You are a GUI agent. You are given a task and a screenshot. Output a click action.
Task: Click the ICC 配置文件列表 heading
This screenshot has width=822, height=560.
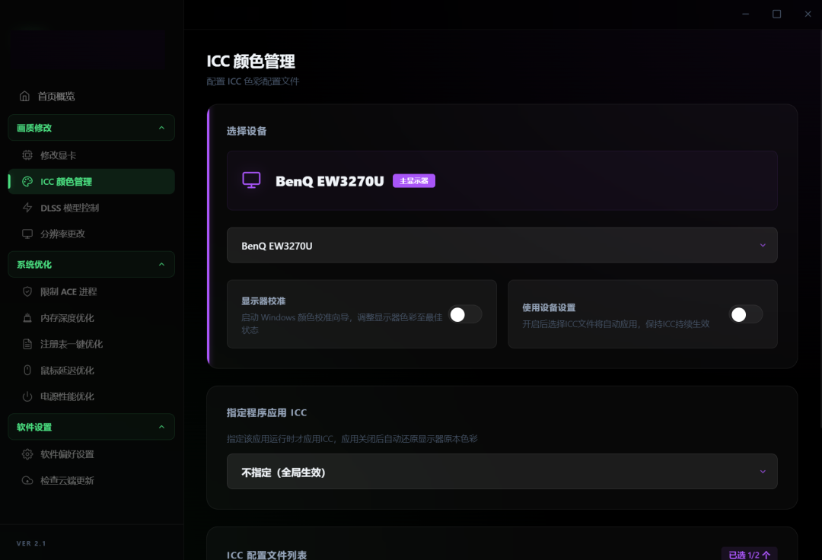click(266, 555)
